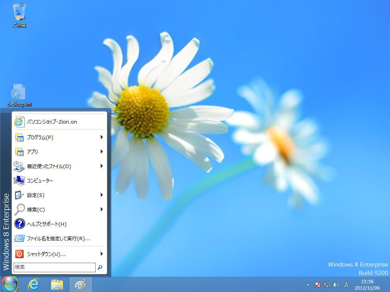
Task: Open the Action Center flag icon
Action: [317, 284]
